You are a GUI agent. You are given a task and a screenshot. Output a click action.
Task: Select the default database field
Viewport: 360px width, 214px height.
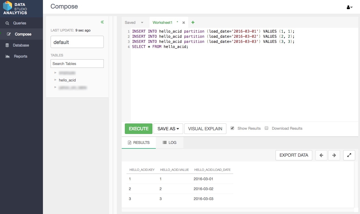(77, 42)
